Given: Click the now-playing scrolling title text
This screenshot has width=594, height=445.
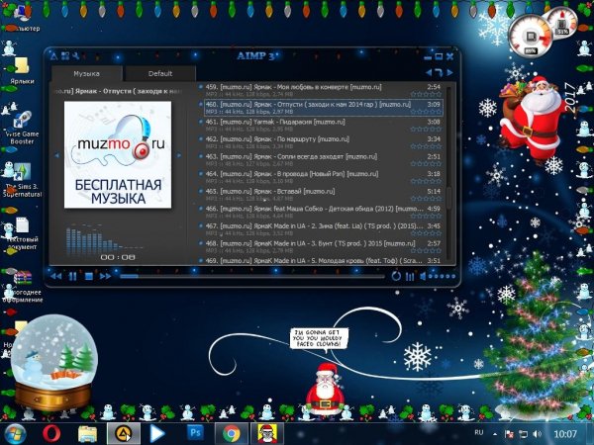Looking at the screenshot, I should [x=119, y=91].
